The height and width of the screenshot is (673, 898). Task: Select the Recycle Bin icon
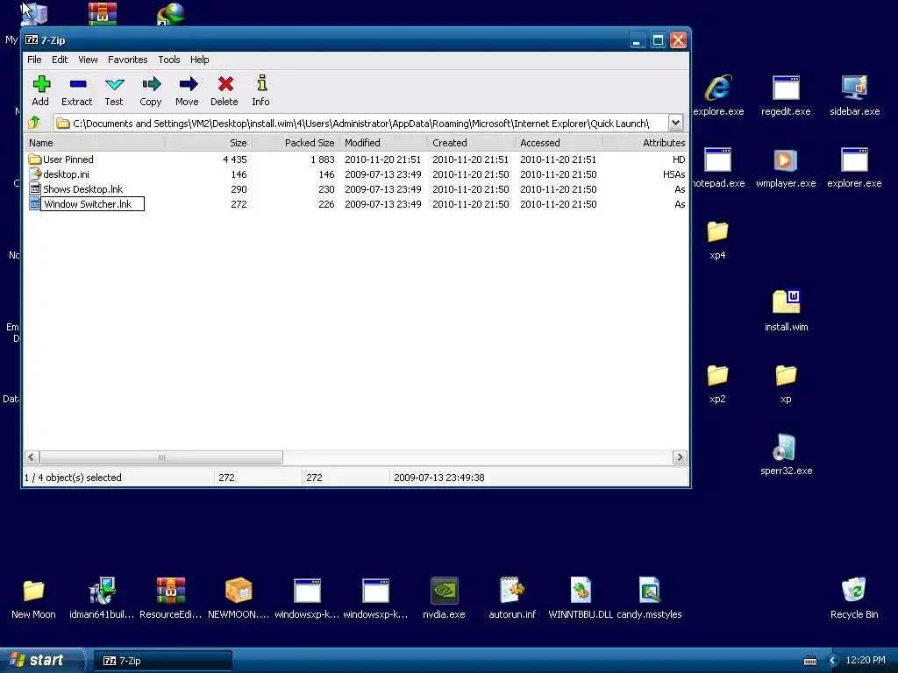(x=854, y=598)
